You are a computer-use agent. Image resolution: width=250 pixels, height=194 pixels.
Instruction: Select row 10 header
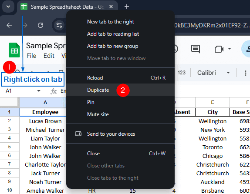point(10,190)
